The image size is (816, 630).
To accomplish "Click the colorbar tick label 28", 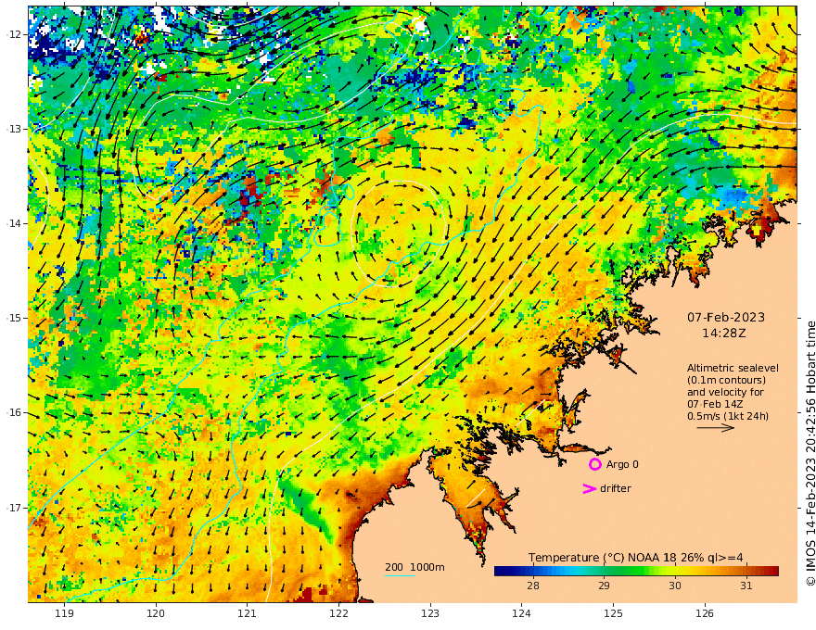I will (533, 586).
